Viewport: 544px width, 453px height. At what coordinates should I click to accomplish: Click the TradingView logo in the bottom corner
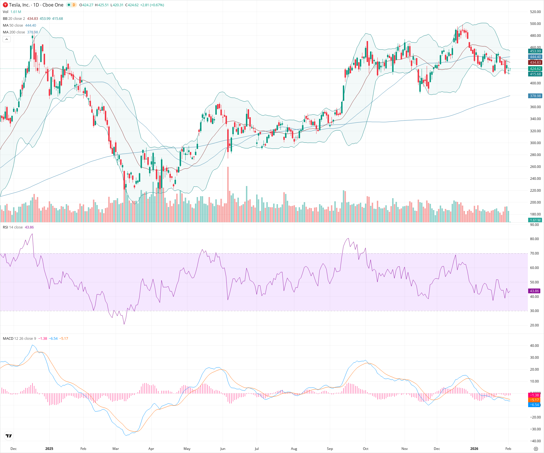coord(8,436)
